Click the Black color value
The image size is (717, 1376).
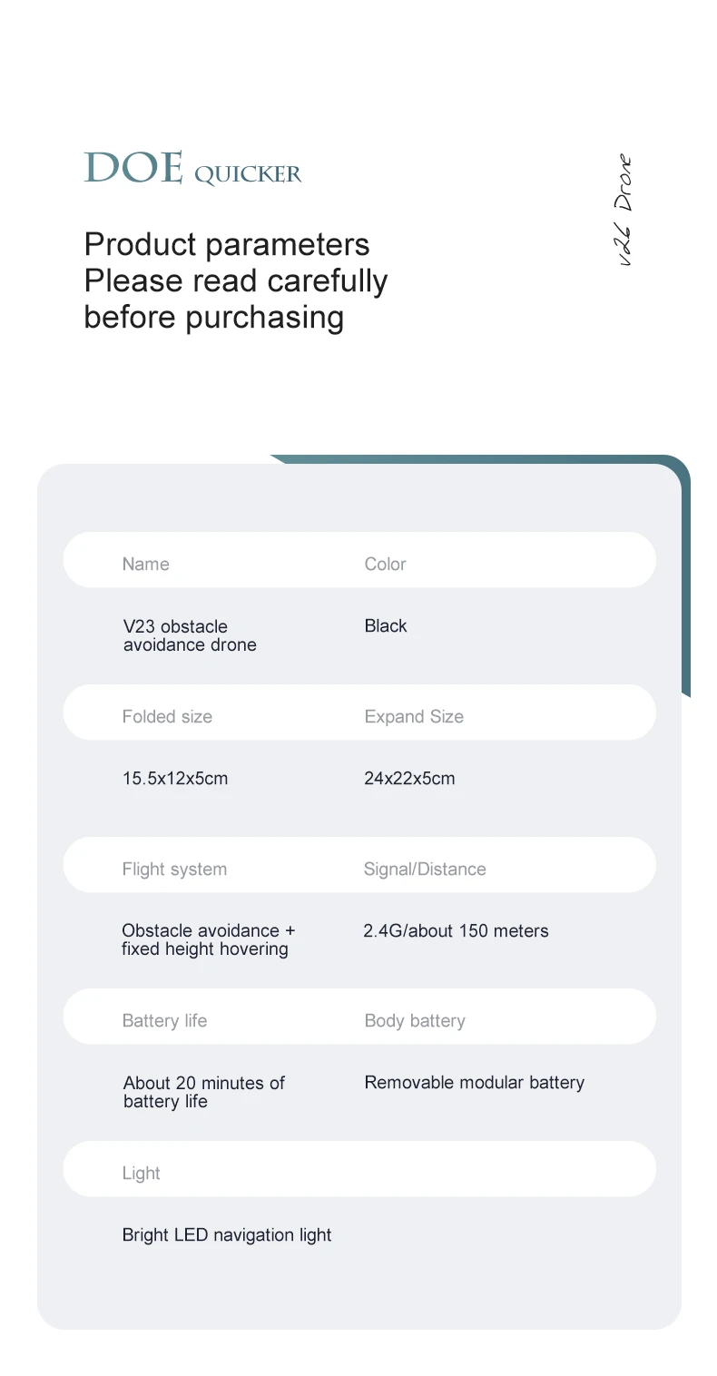pos(386,625)
